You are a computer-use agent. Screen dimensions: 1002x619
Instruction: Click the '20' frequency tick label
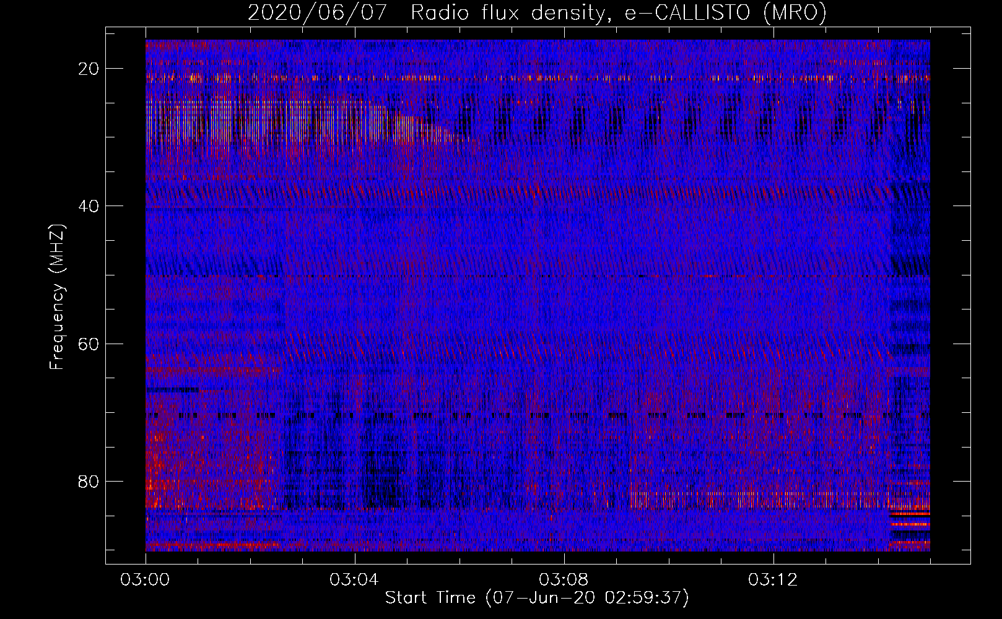pos(89,69)
